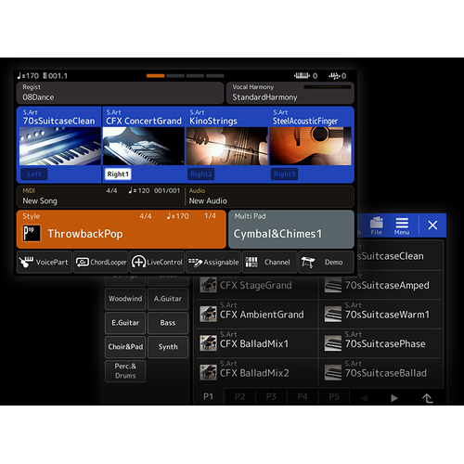Choose the CFX AmbientGrand voice

tap(256, 314)
